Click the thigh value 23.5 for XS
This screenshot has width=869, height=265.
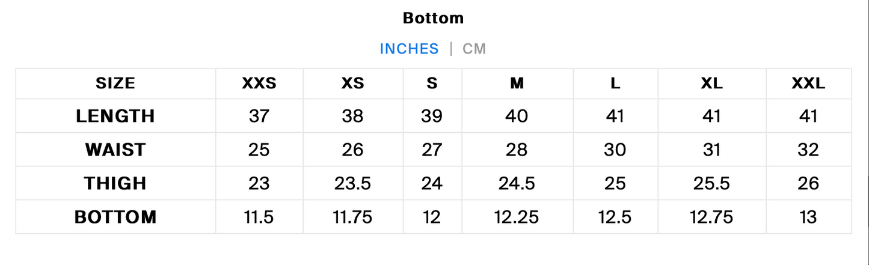352,183
